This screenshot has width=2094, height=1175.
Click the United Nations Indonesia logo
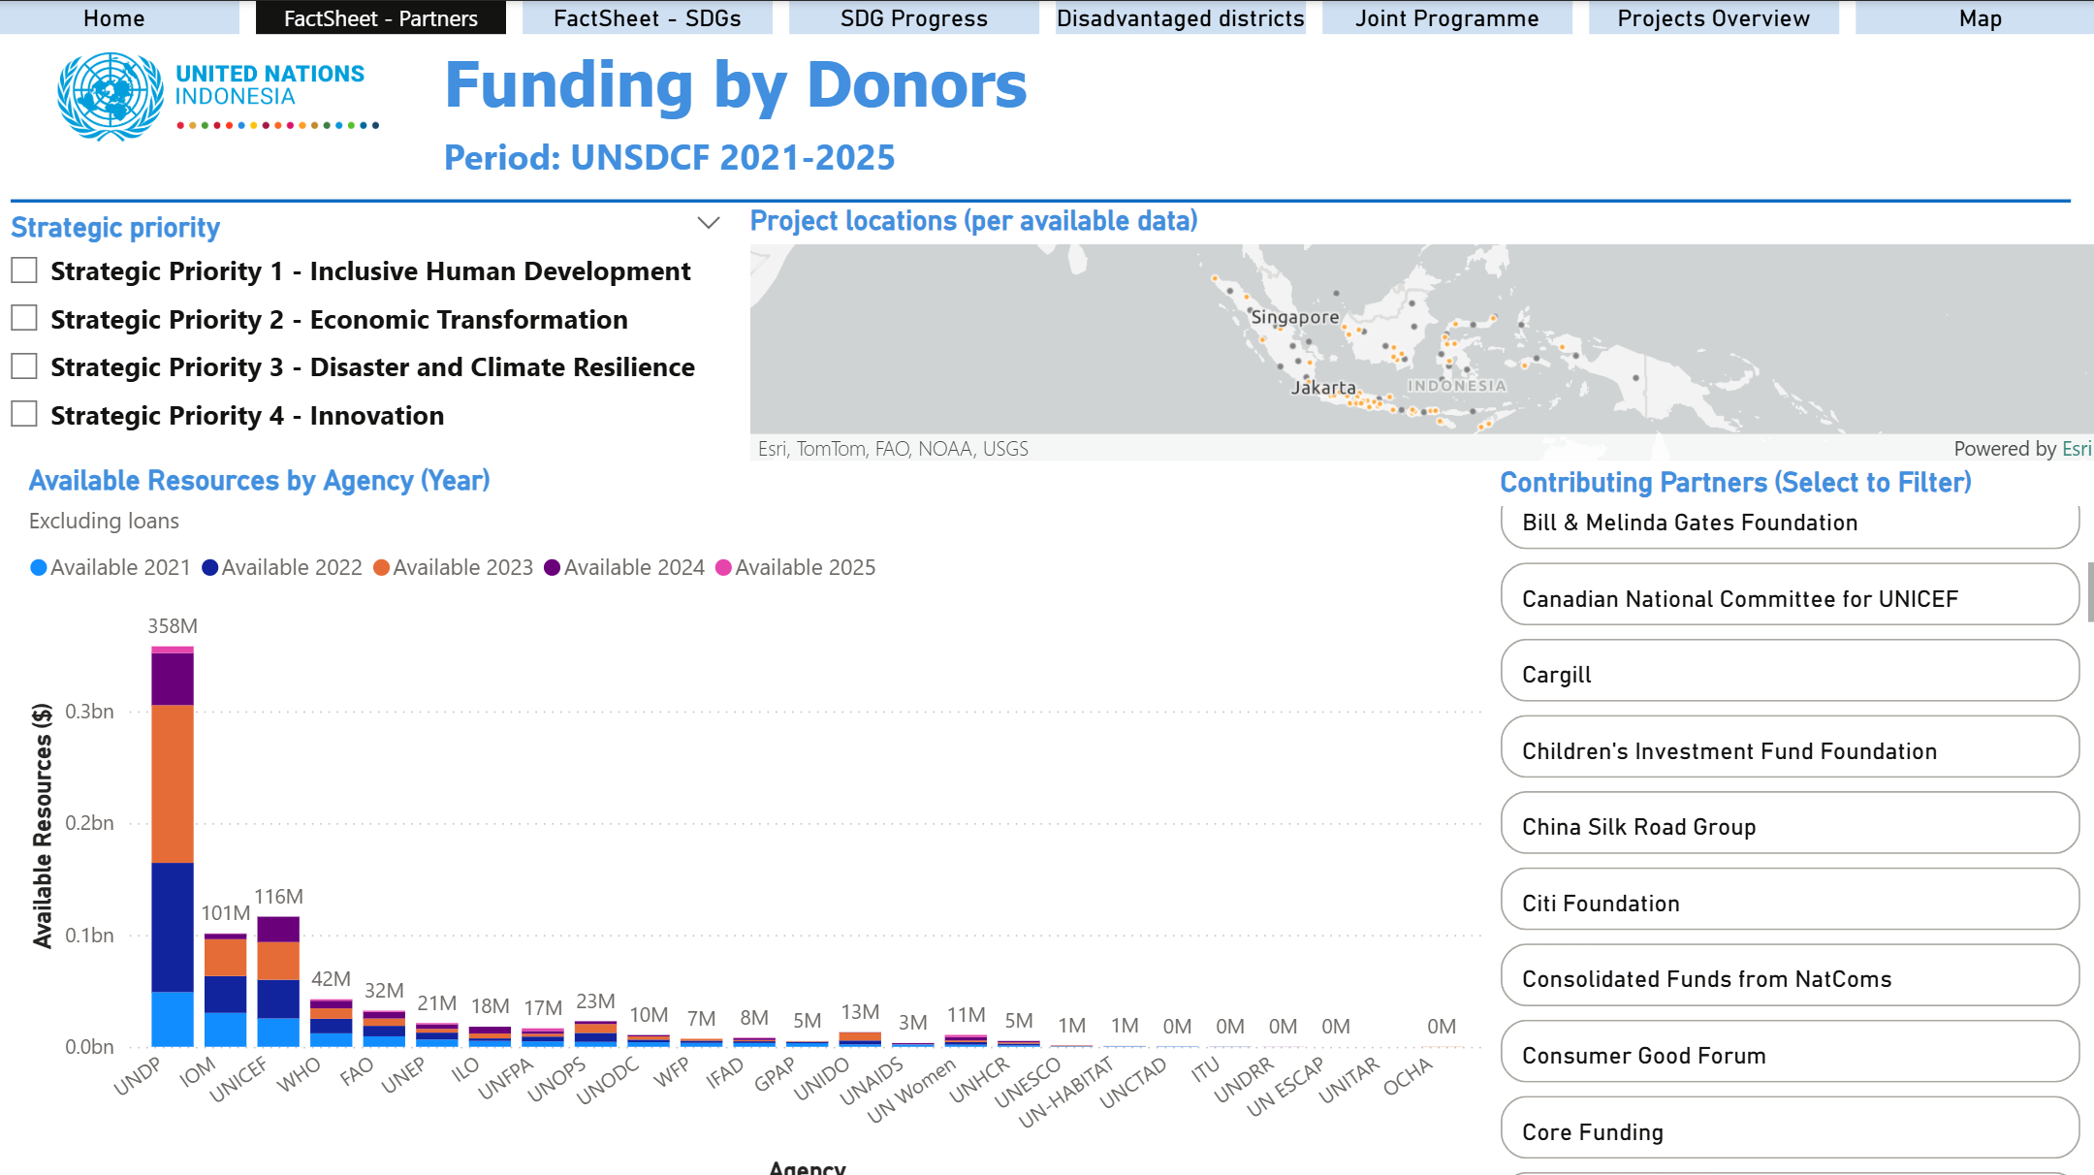(x=218, y=97)
